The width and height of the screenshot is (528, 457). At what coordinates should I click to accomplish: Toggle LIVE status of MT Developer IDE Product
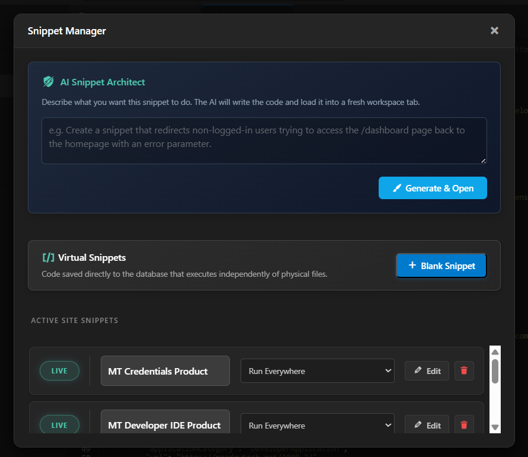point(60,424)
